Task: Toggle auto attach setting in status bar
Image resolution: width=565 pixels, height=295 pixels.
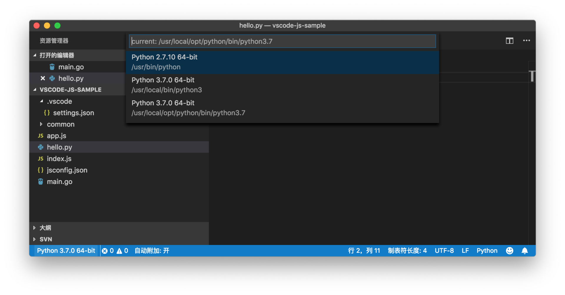Action: [152, 251]
